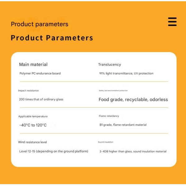
Task: Select the "-40°C to 120°C" value
Action: point(33,125)
